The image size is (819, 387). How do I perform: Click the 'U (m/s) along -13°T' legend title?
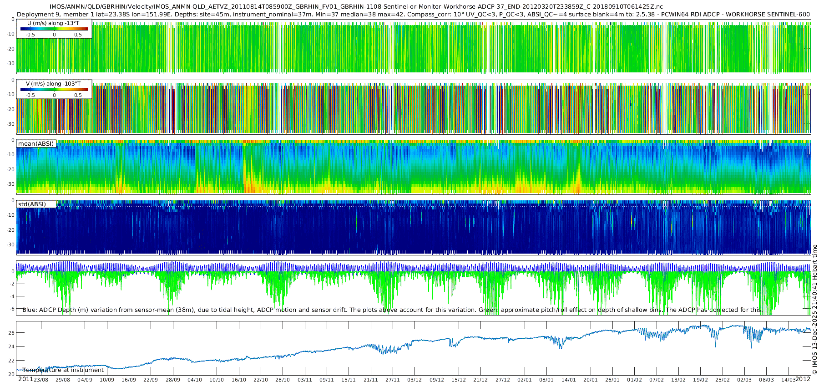pos(53,23)
